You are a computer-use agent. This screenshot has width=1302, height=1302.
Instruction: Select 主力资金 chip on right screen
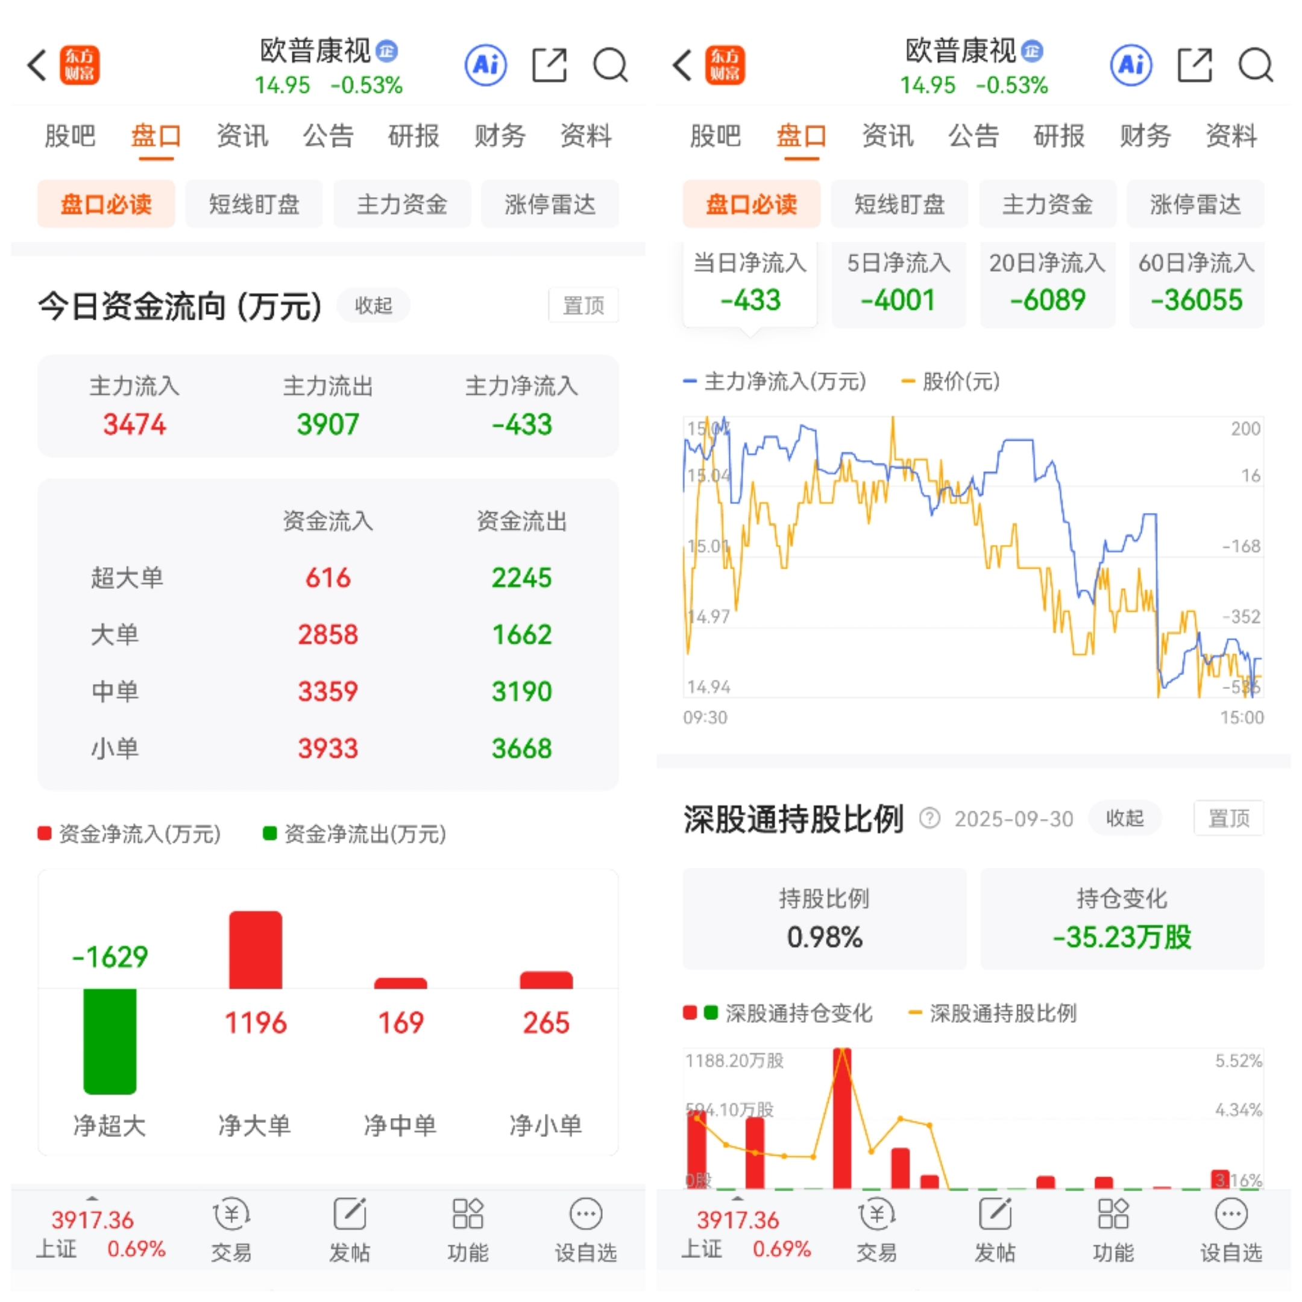1047,204
